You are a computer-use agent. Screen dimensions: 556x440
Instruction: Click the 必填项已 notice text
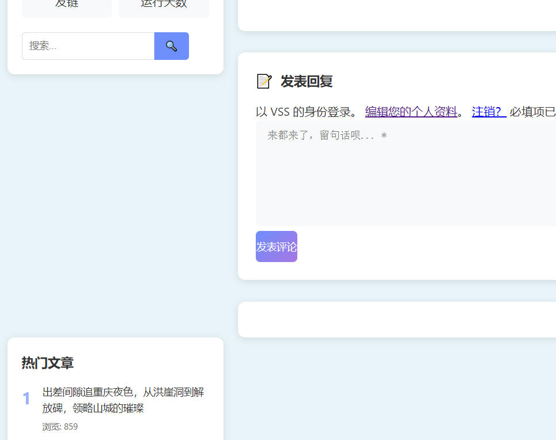click(532, 112)
